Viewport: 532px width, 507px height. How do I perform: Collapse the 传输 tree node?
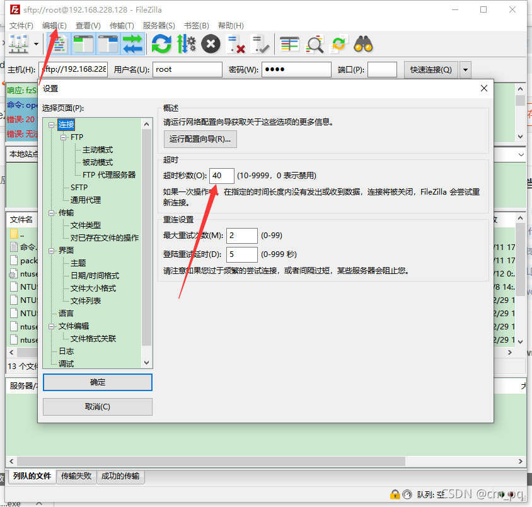tap(51, 213)
